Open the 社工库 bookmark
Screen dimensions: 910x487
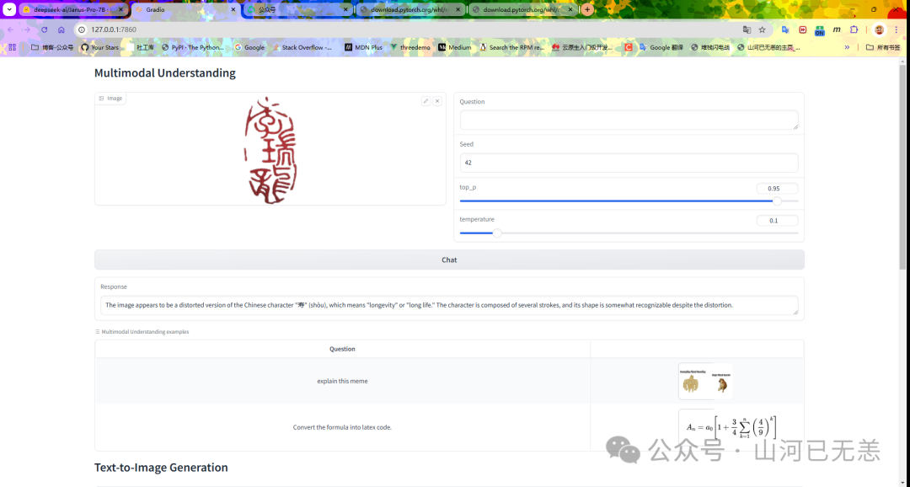[x=141, y=47]
